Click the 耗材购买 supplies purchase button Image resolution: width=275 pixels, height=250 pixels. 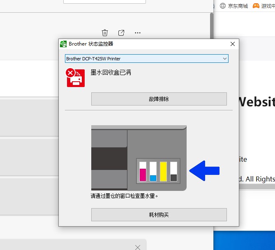click(159, 215)
